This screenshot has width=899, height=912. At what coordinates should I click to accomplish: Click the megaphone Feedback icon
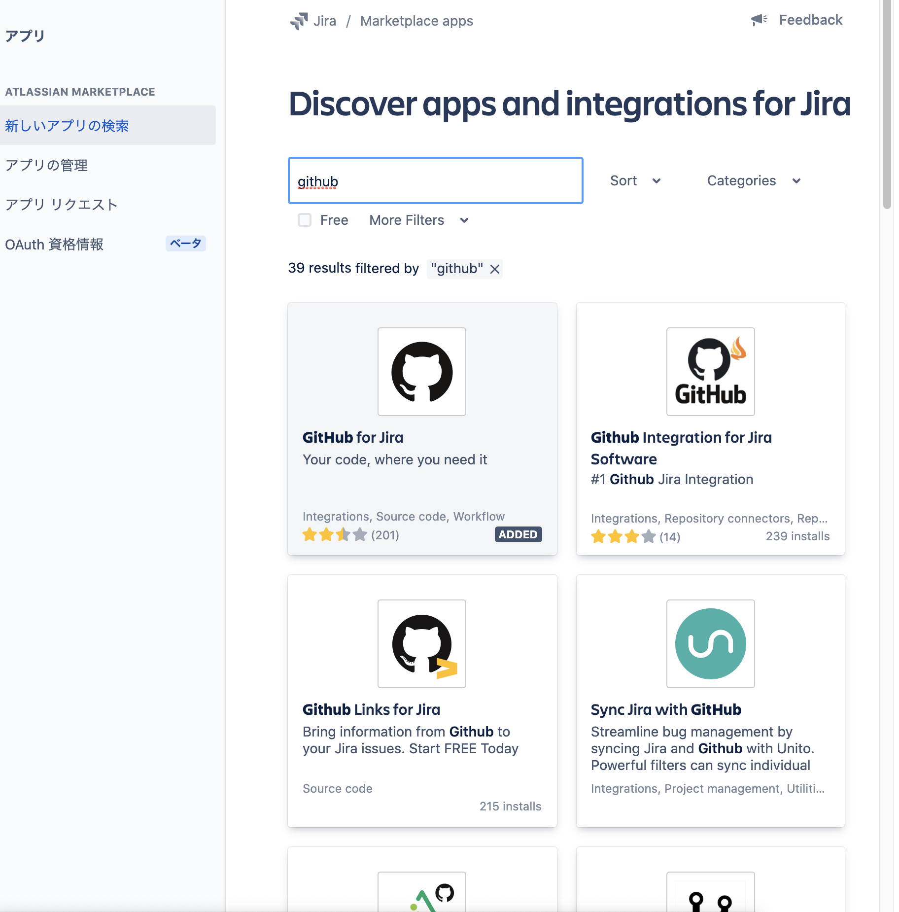(x=759, y=19)
